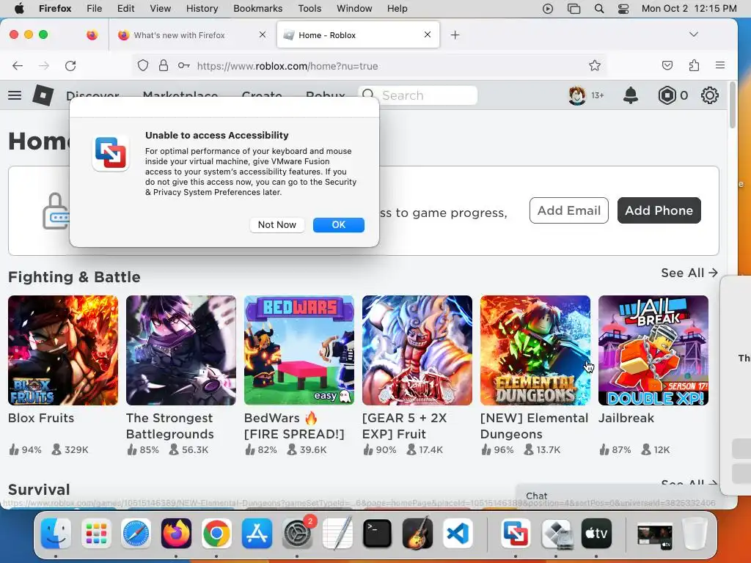Screen dimensions: 751x563
Task: Open Visual Studio Code from Dock
Action: (x=458, y=534)
